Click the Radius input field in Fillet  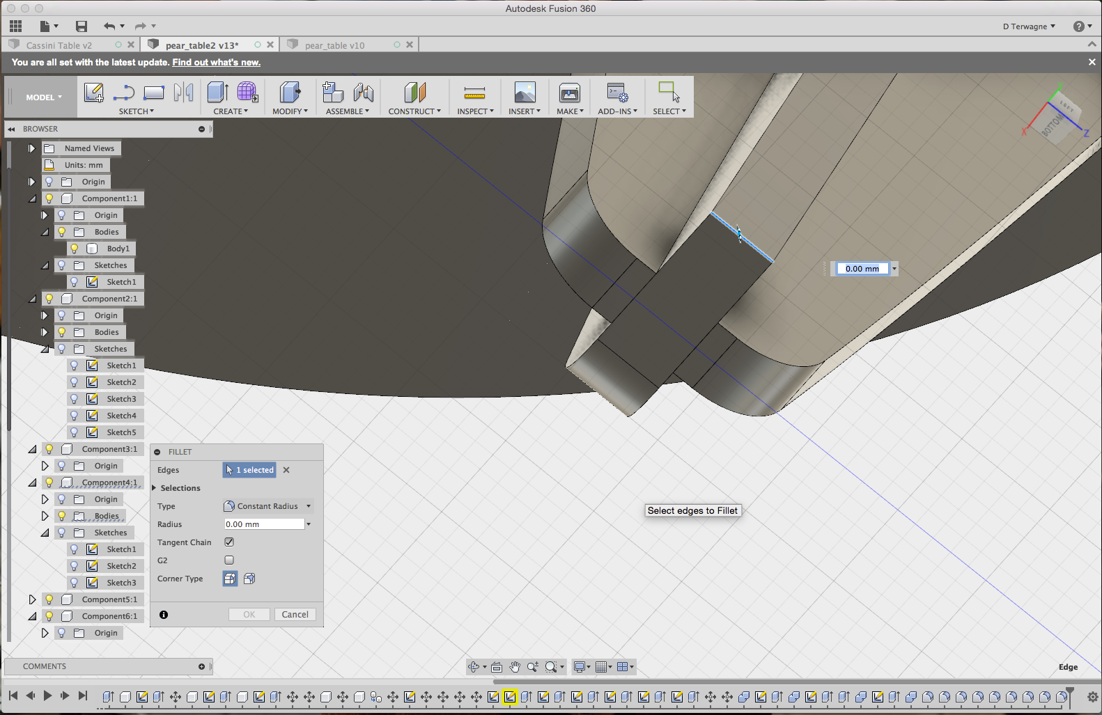coord(264,524)
